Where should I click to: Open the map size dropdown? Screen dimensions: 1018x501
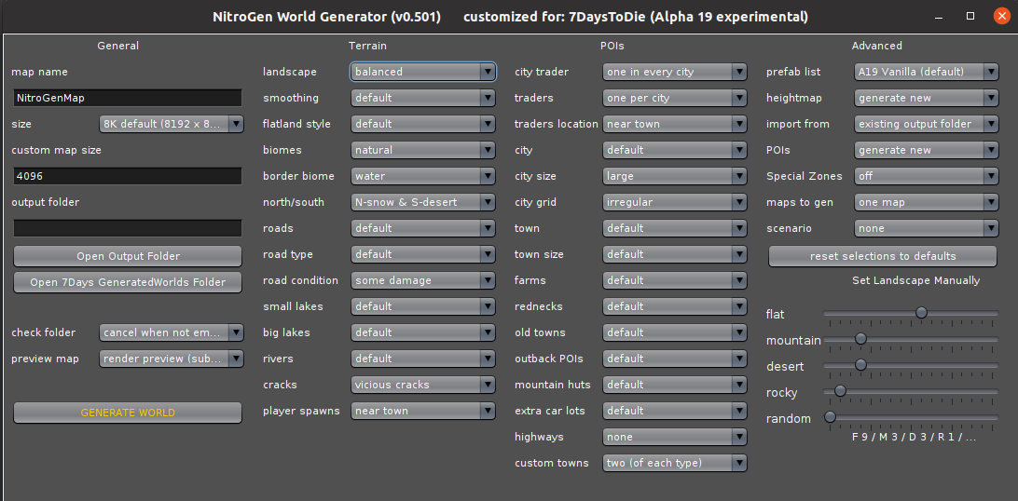[x=172, y=124]
